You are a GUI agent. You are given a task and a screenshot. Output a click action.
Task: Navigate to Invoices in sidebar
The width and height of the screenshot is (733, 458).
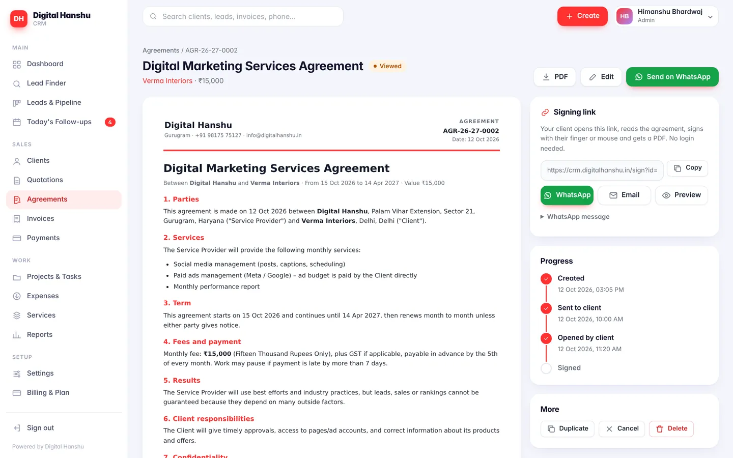coord(64,219)
